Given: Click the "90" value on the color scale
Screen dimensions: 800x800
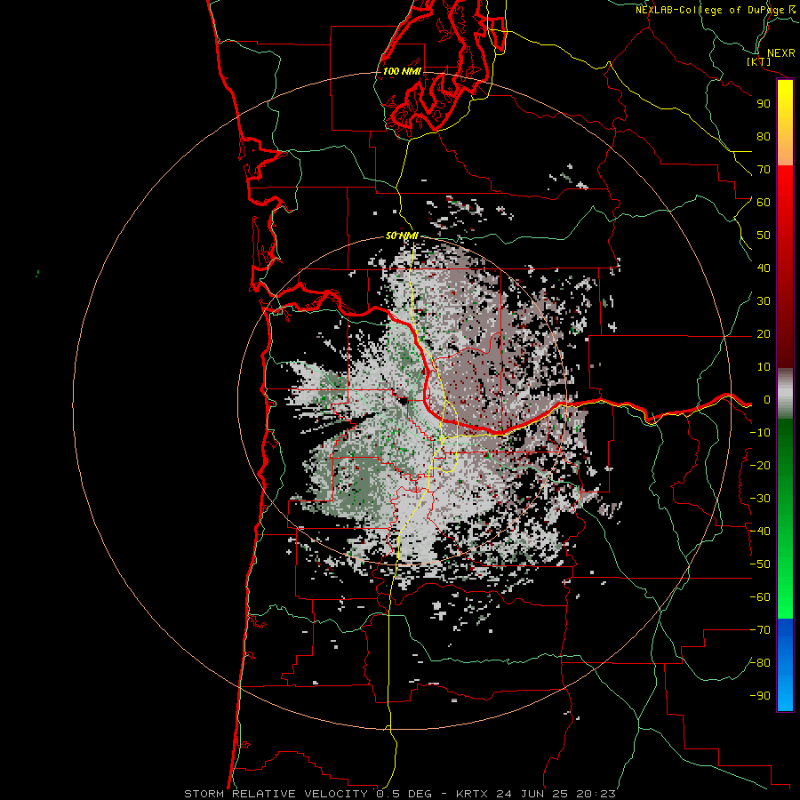Looking at the screenshot, I should pos(764,104).
